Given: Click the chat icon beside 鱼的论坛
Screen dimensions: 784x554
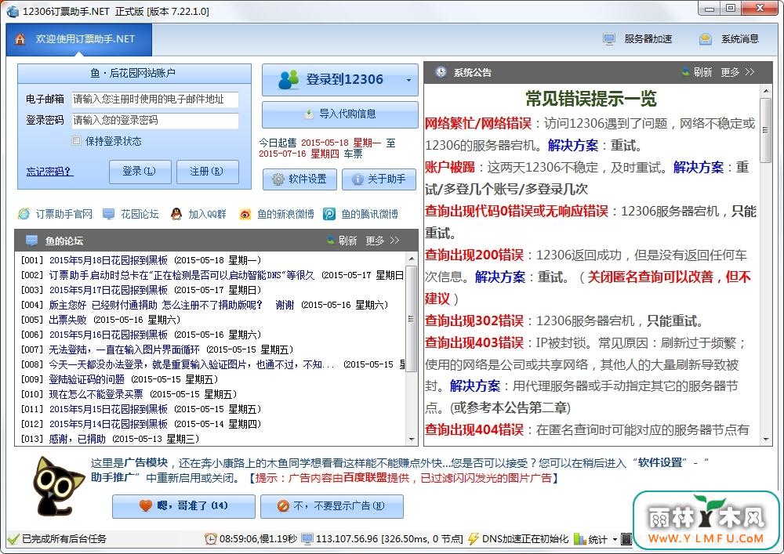Looking at the screenshot, I should coord(31,241).
